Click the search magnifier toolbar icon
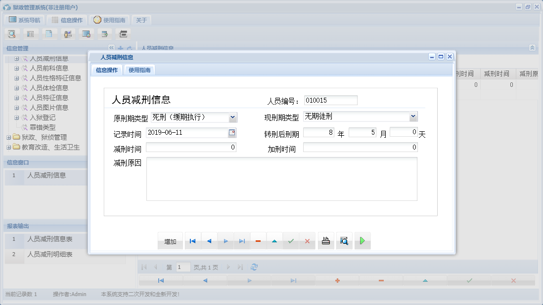The height and width of the screenshot is (305, 543). click(x=12, y=34)
